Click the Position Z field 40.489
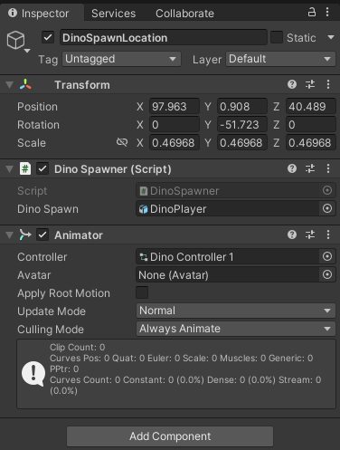This screenshot has height=450, width=340. coord(311,106)
